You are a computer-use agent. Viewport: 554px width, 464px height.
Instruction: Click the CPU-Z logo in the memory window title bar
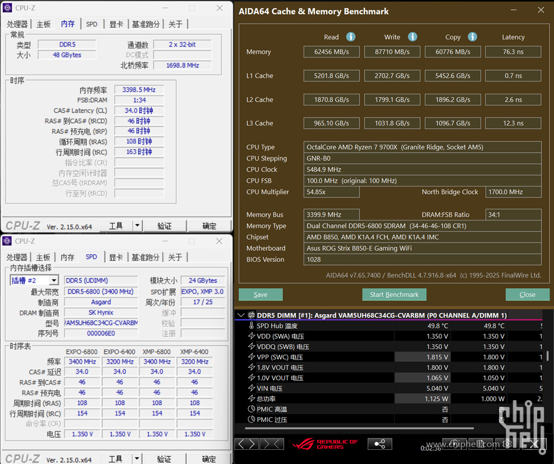coord(7,8)
